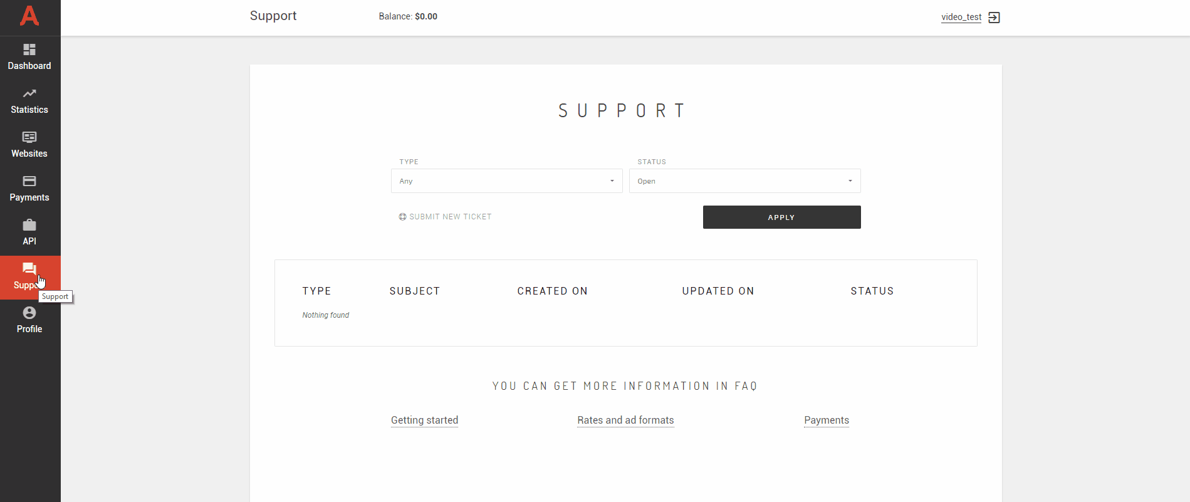The height and width of the screenshot is (502, 1190).
Task: Open the Dashboard grid icon
Action: coord(29,50)
